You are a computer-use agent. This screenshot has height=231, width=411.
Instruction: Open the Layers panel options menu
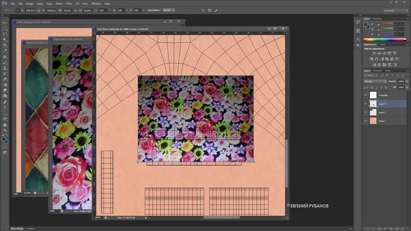pyautogui.click(x=407, y=71)
